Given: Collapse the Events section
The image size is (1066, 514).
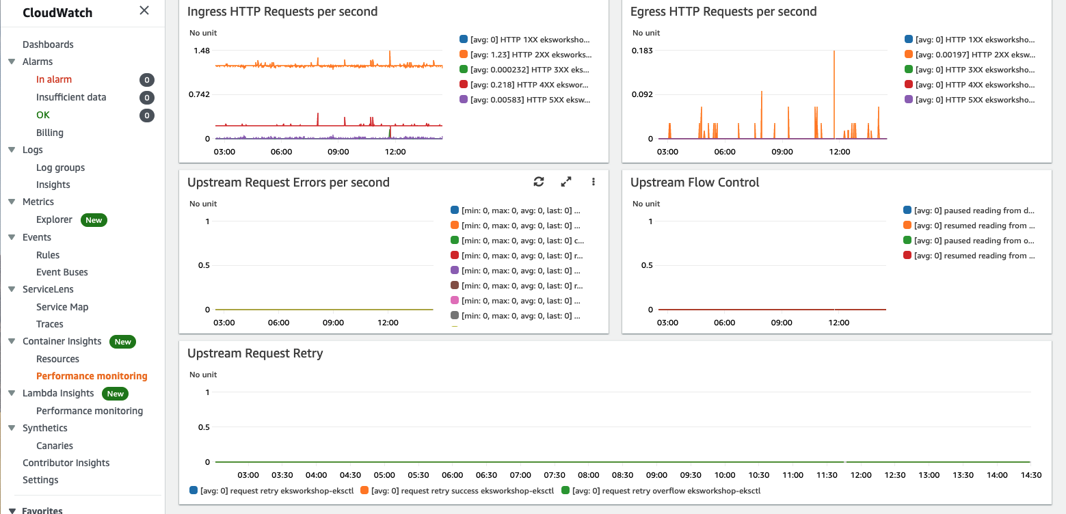Looking at the screenshot, I should (12, 237).
